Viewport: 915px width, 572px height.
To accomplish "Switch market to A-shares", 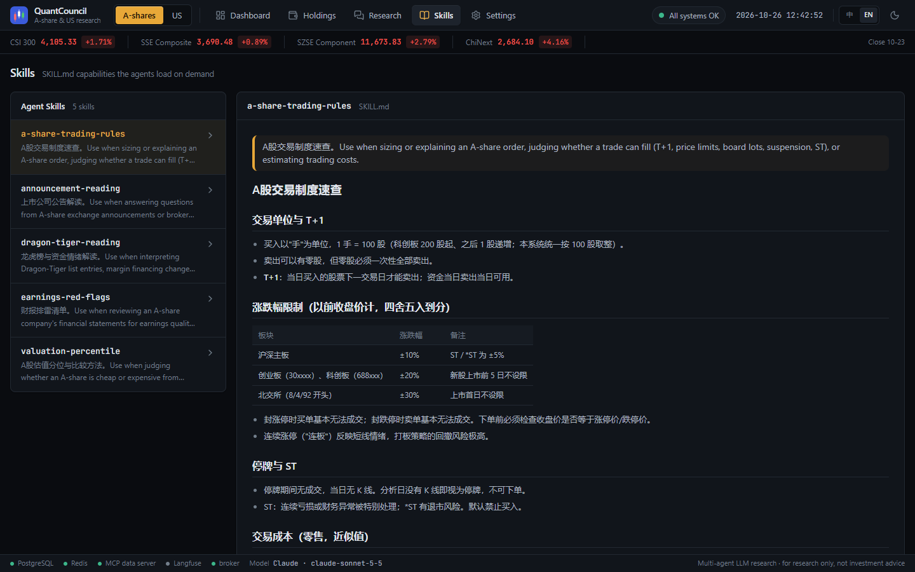I will tap(139, 15).
